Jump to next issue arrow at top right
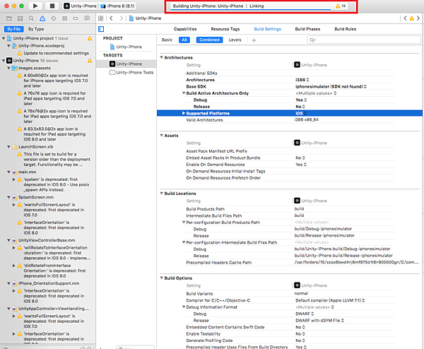The image size is (424, 349). coord(418,18)
